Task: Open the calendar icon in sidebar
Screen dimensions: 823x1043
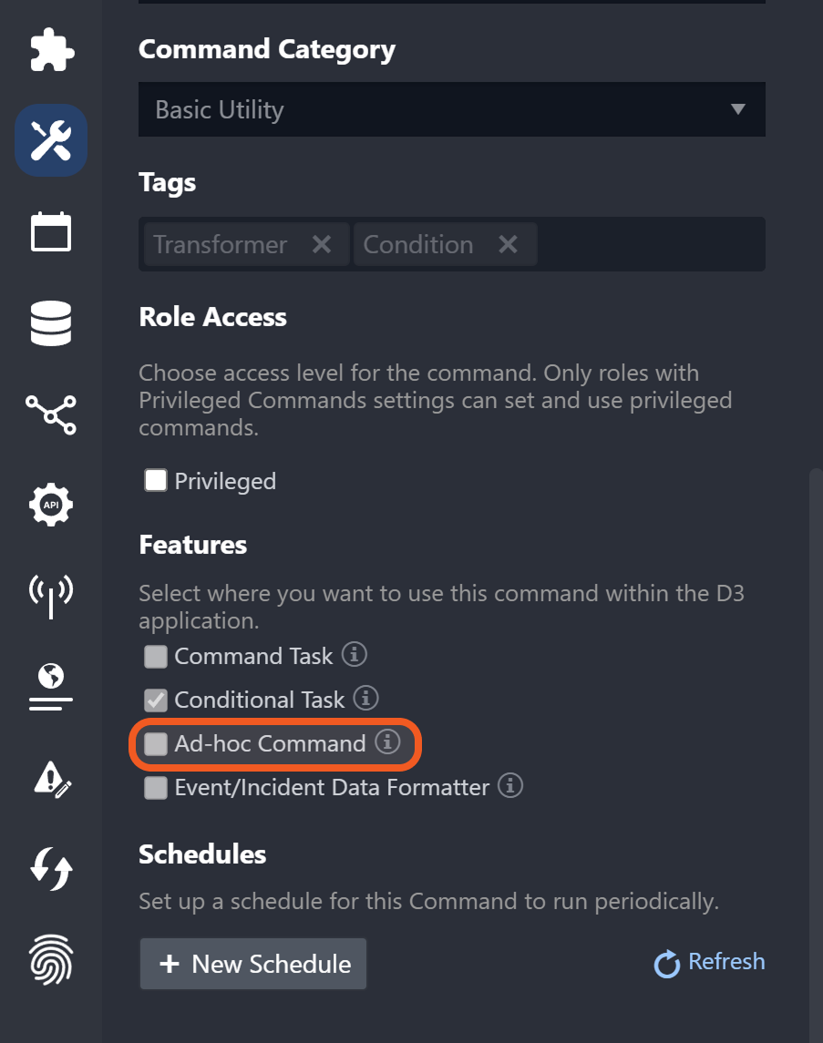Action: (51, 231)
